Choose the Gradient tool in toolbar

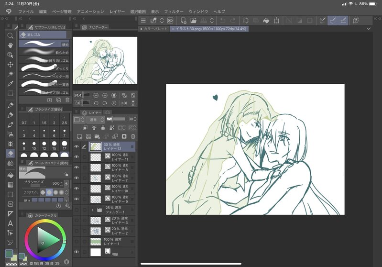pos(10,185)
